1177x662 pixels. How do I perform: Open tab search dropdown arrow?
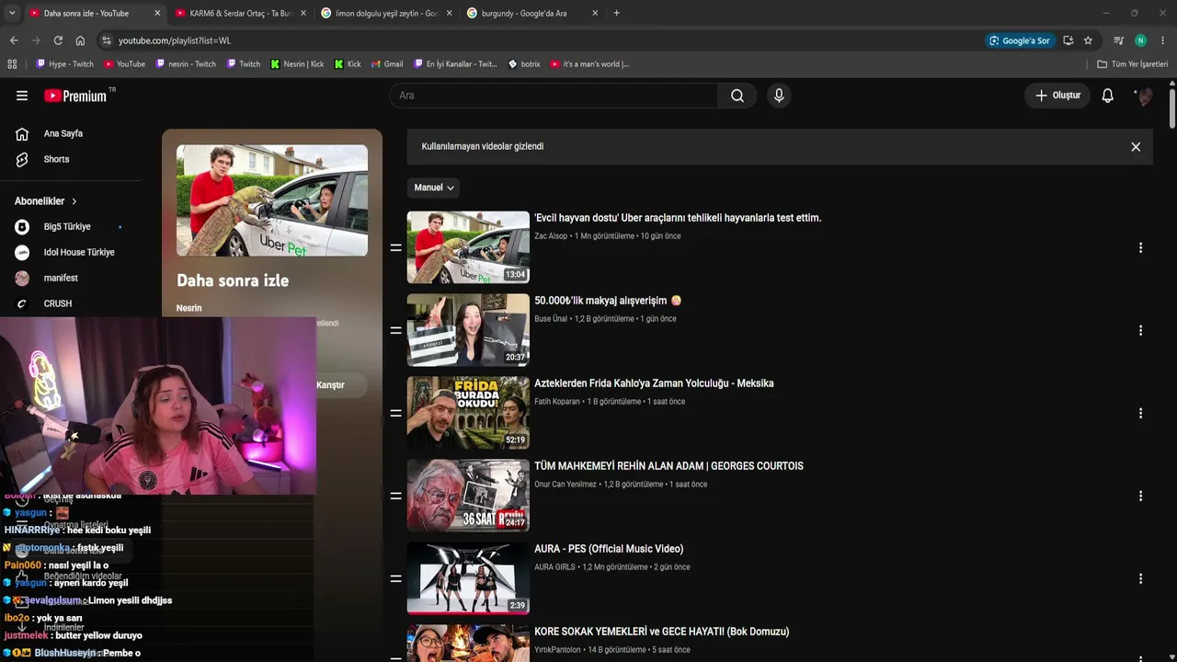(12, 13)
